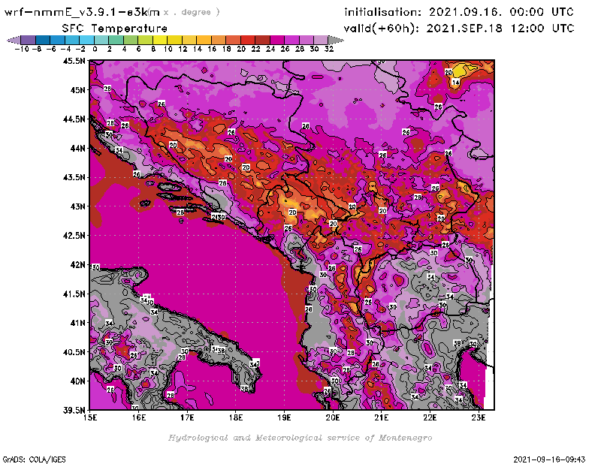Viewport: 601px width, 464px height.
Task: Click 'Hydrological and Meteorological service of Montenegro' caption
Action: pyautogui.click(x=300, y=438)
